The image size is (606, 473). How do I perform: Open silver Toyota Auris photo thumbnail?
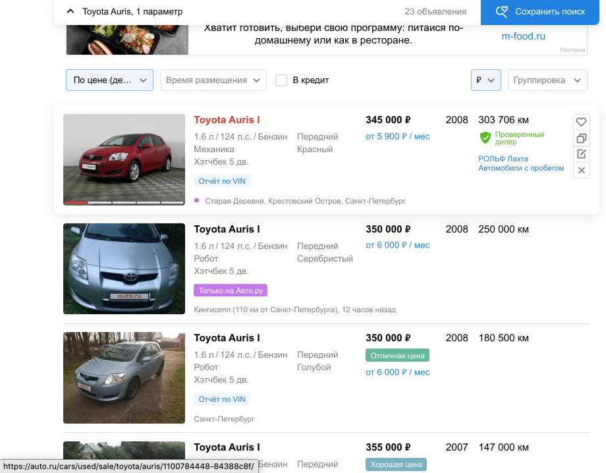point(124,269)
